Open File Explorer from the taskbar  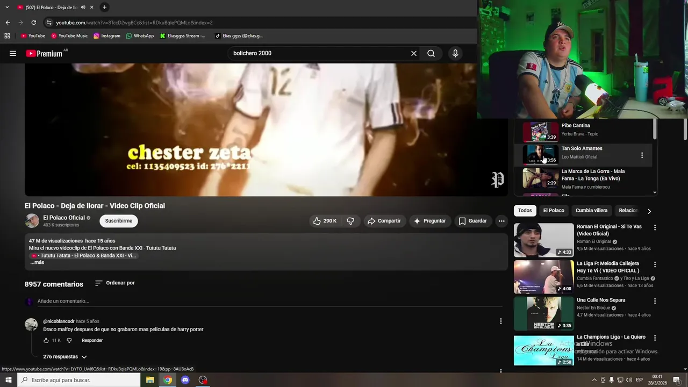[150, 380]
